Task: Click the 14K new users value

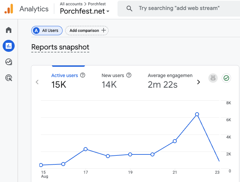Action: (109, 85)
